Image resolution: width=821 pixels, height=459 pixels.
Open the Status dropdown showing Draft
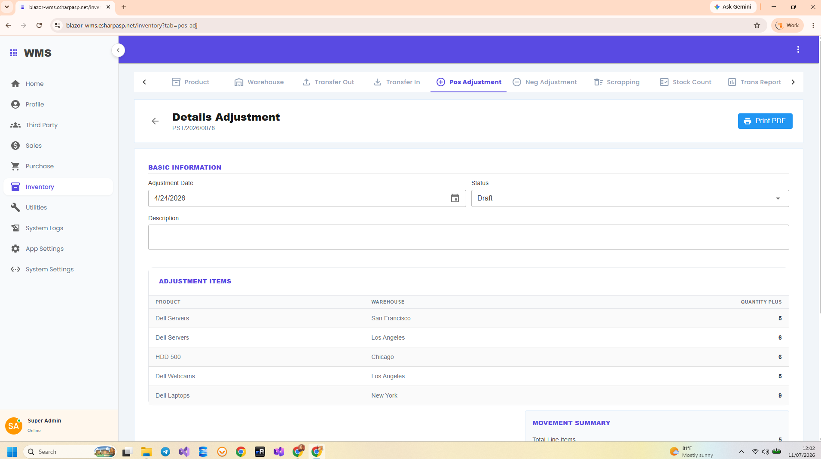pos(630,198)
